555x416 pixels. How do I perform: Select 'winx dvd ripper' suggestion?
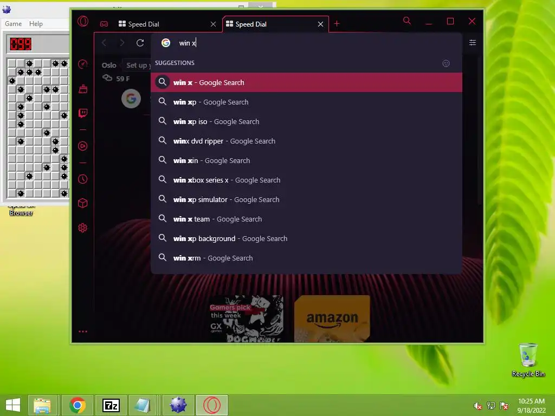coord(307,141)
